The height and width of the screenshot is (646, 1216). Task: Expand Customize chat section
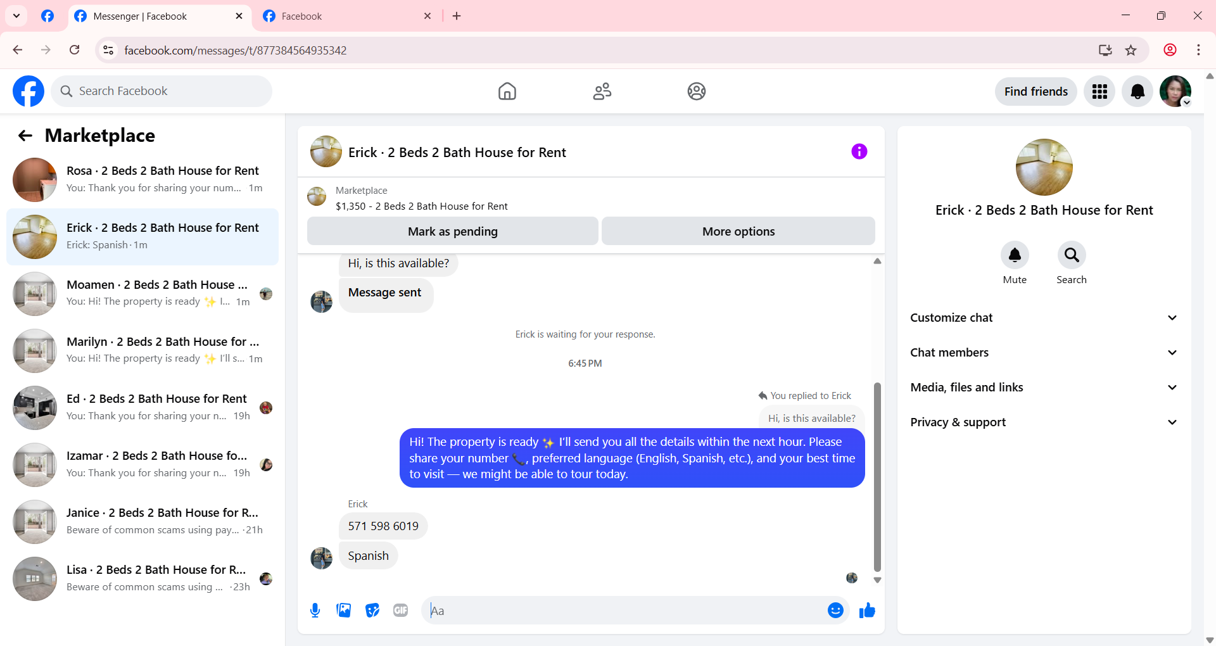tap(1044, 318)
